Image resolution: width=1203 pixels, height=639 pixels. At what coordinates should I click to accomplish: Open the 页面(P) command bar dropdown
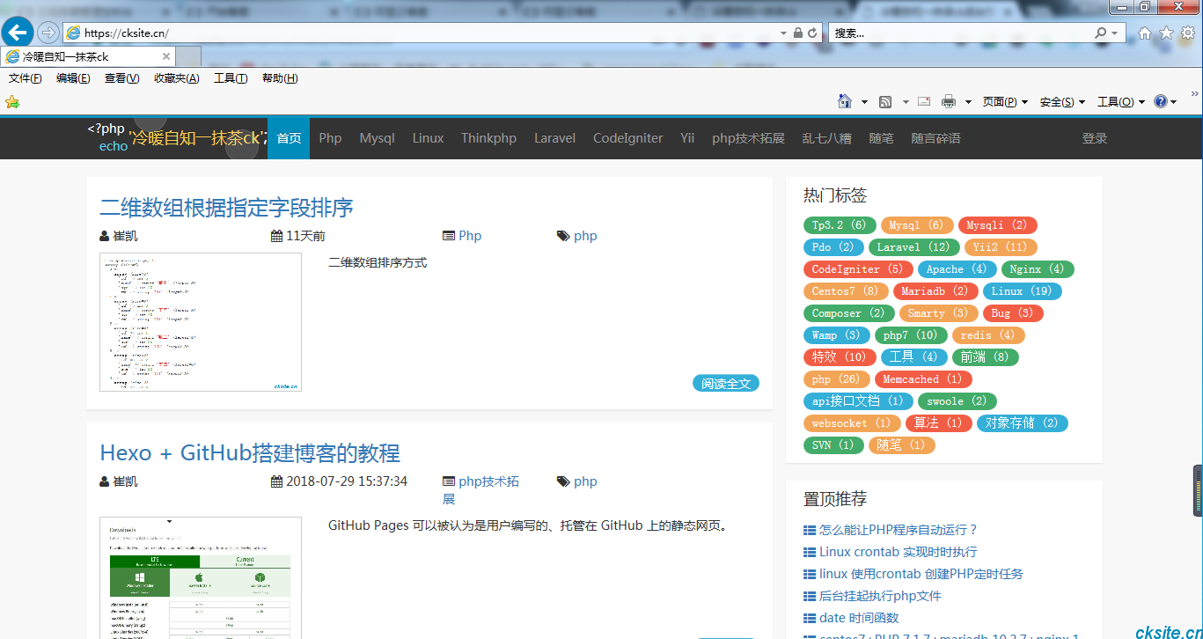click(x=1005, y=102)
